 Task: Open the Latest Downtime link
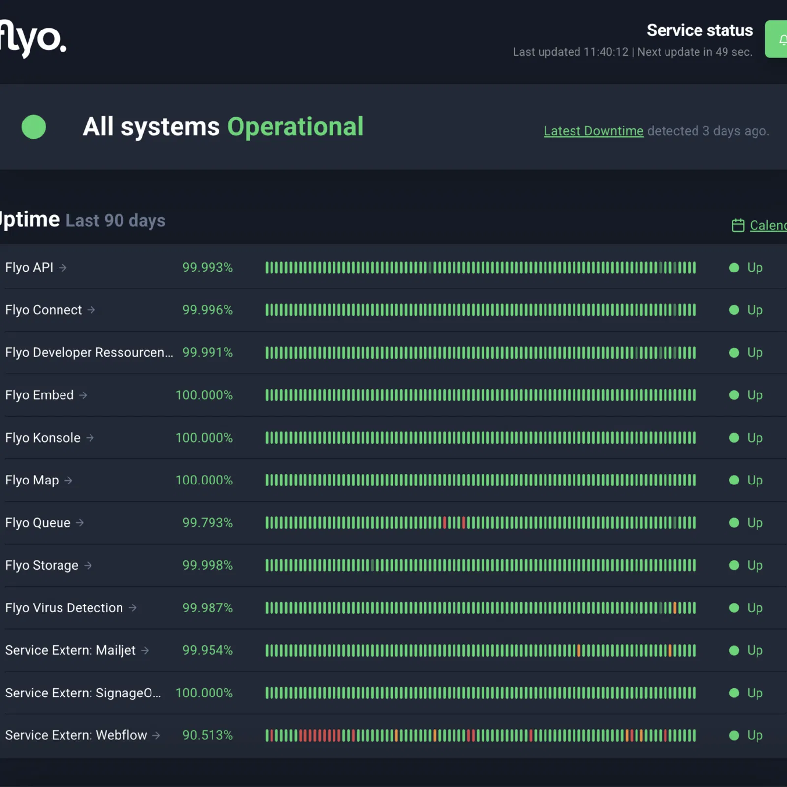(593, 131)
